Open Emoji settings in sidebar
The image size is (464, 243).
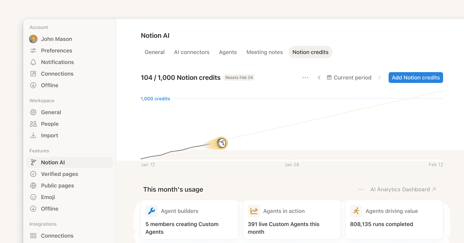pos(70,197)
